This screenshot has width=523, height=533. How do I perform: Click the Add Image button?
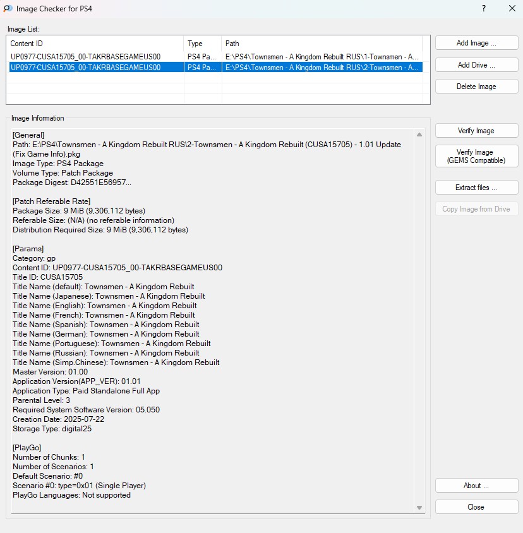pyautogui.click(x=476, y=43)
